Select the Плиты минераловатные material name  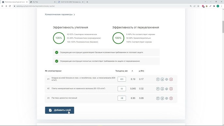[x=78, y=88]
